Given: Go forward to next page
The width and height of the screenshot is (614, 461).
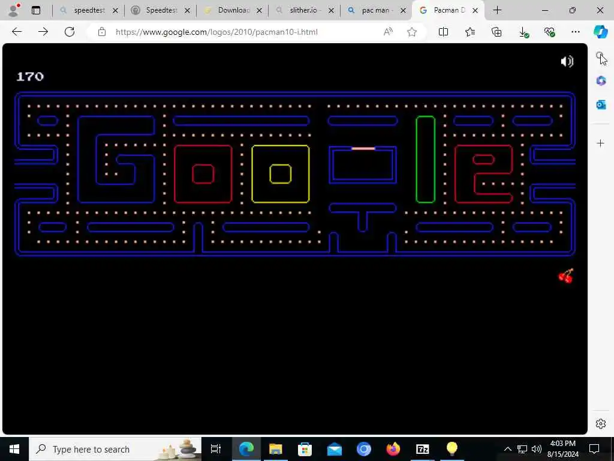Looking at the screenshot, I should coord(43,32).
